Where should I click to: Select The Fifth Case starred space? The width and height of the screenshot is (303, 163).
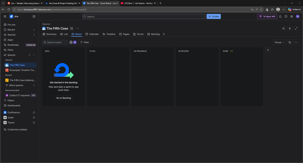tap(20, 65)
